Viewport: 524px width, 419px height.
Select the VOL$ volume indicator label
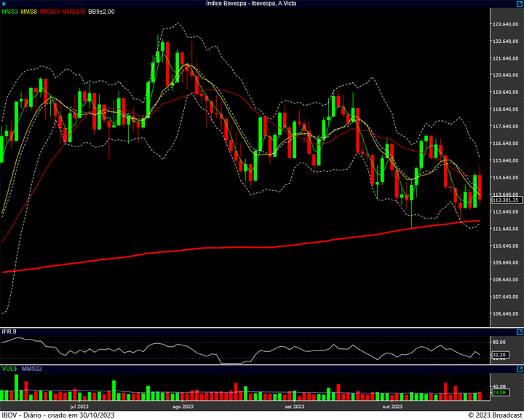(9, 369)
